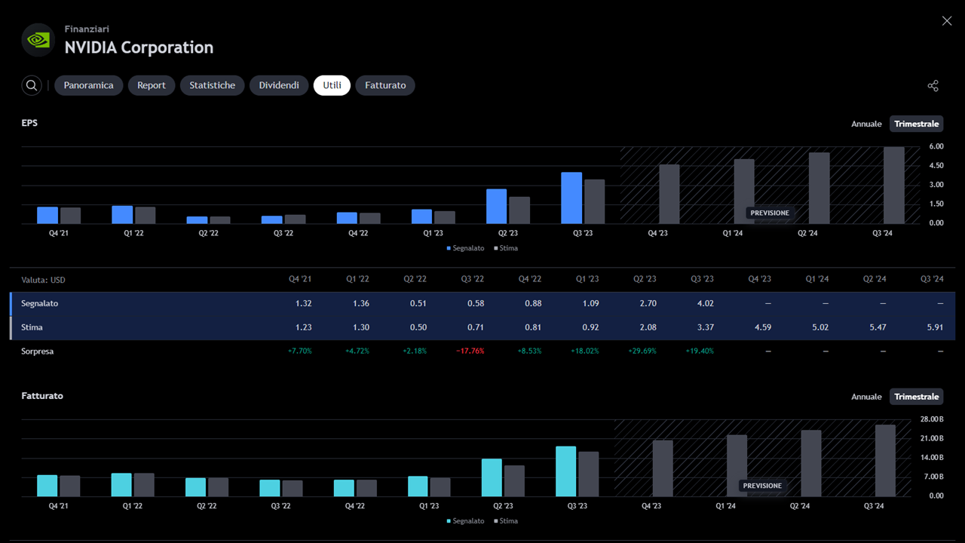The width and height of the screenshot is (965, 543).
Task: Click the PREVISIONE badge in EPS chart
Action: click(770, 213)
